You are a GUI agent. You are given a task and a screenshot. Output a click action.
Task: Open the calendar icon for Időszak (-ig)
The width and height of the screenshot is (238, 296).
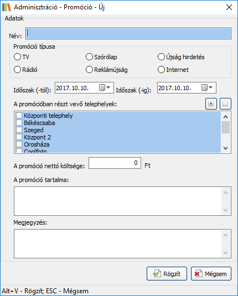(204, 87)
